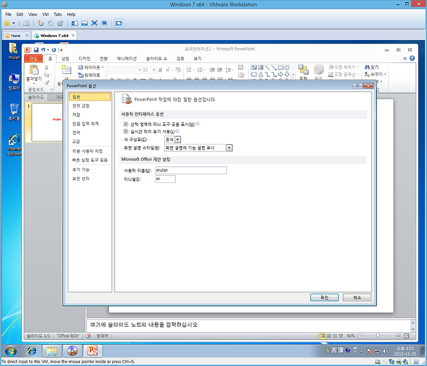Click the Cut scissors icon in ribbon
The image size is (427, 366).
tap(46, 67)
